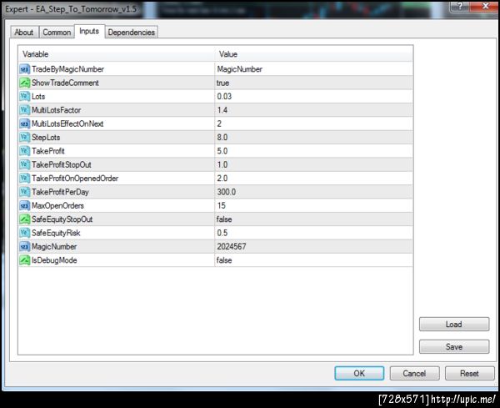The width and height of the screenshot is (500, 408).
Task: Select the Lots variable name
Action: 38,97
